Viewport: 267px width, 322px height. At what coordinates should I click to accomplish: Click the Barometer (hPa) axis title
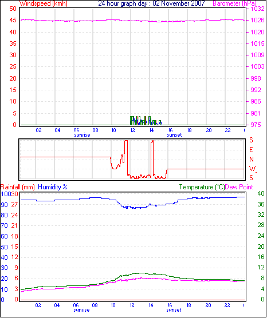coord(234,3)
